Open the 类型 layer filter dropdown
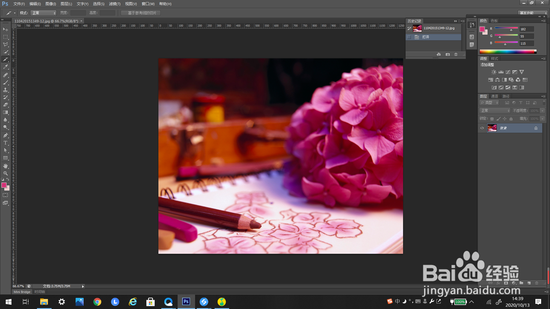550x309 pixels. (x=489, y=103)
